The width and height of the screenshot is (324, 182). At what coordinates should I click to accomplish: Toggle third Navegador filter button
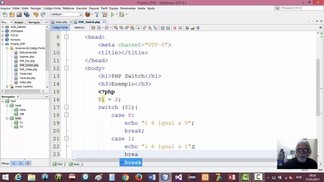(28, 163)
